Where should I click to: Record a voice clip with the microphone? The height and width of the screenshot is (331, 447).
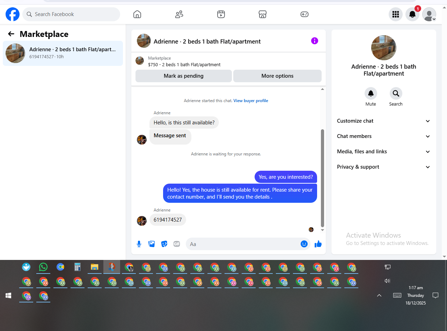pyautogui.click(x=139, y=244)
